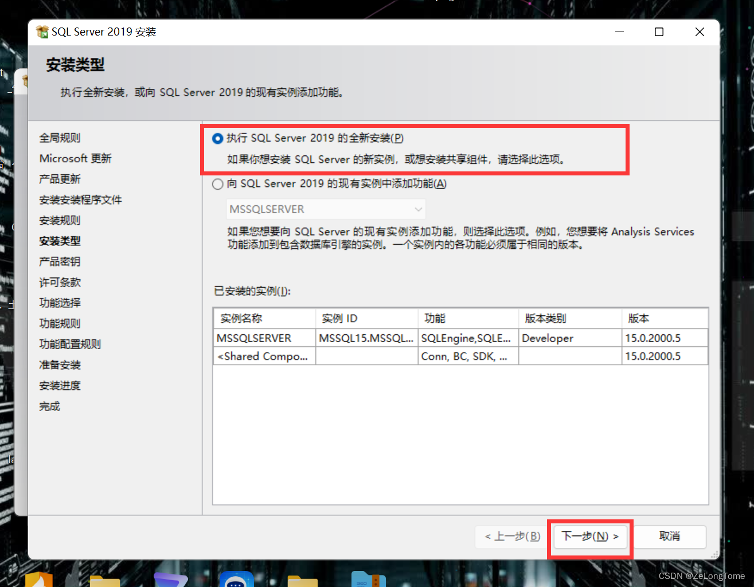This screenshot has width=754, height=587.
Task: Close the SQL Server 2019 setup window
Action: [x=700, y=32]
